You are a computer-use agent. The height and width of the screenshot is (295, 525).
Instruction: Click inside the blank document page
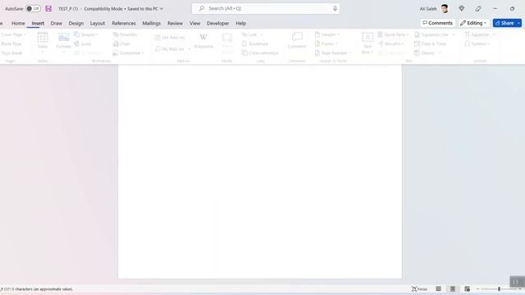click(x=260, y=171)
